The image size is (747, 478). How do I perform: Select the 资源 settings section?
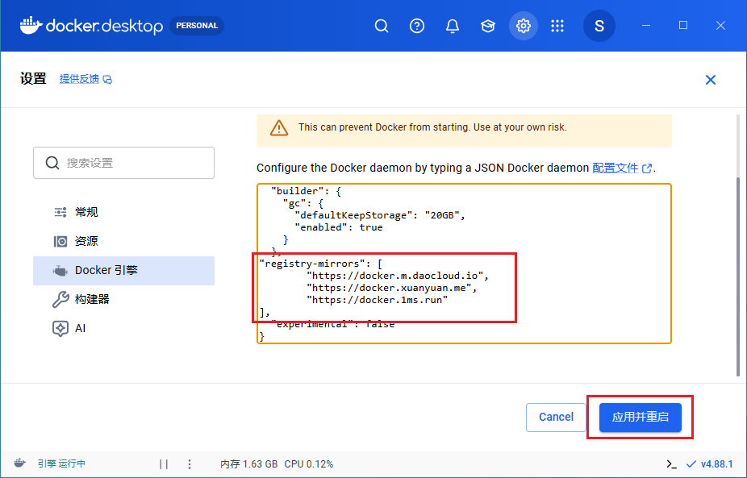tap(124, 241)
